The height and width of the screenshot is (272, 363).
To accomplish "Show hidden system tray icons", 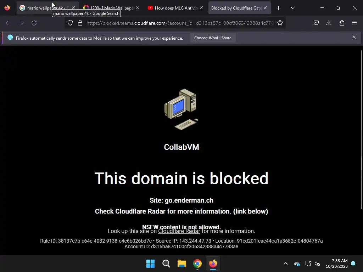I will [286, 263].
